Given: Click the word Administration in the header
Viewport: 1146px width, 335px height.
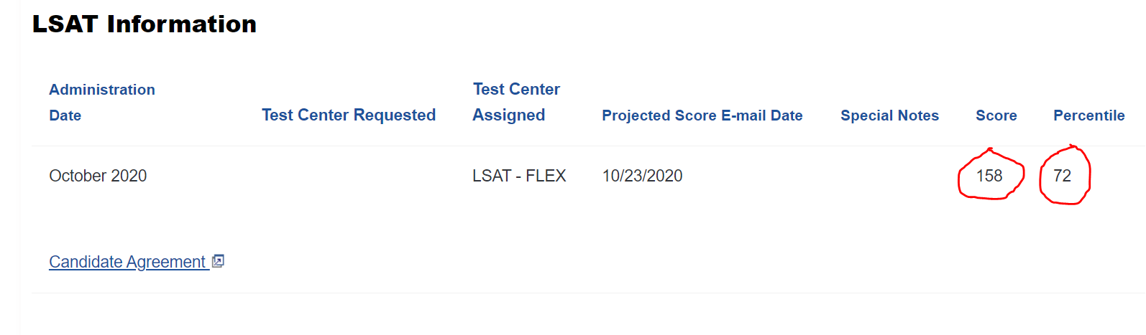Looking at the screenshot, I should point(102,90).
